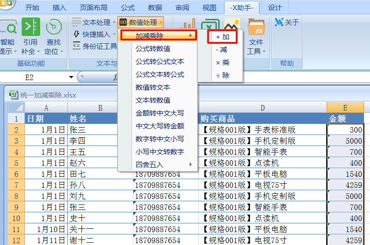Select row 5 header
The width and height of the screenshot is (370, 245).
click(x=16, y=163)
